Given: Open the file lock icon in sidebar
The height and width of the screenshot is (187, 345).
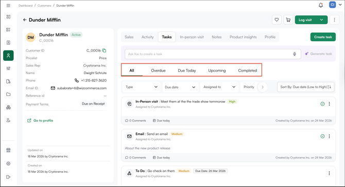Looking at the screenshot, I should tap(8, 81).
